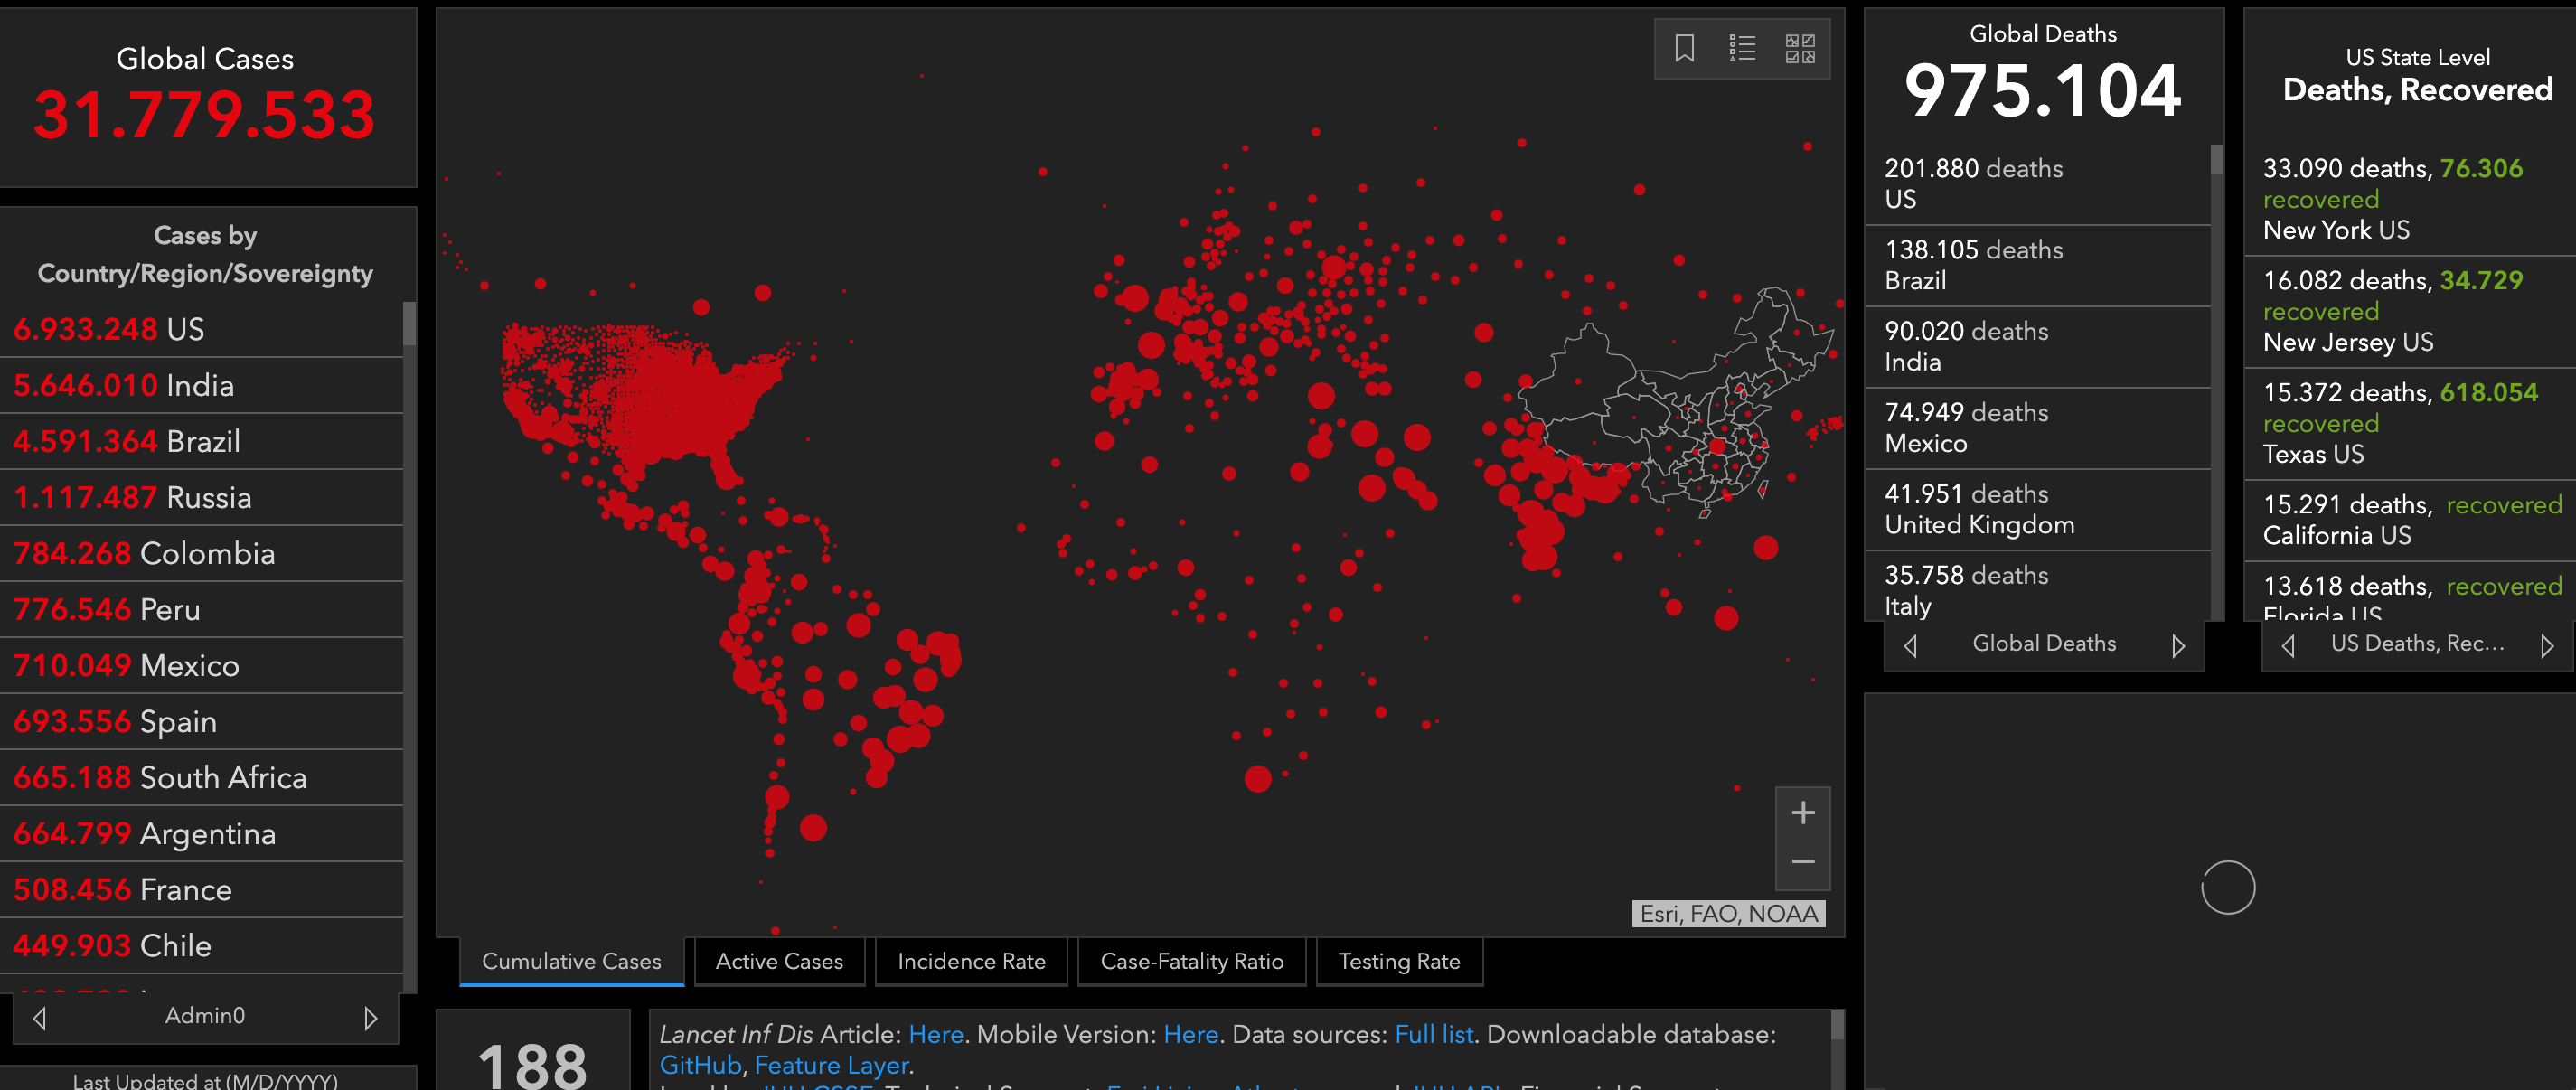This screenshot has width=2576, height=1090.
Task: Zoom in with the plus button
Action: pos(1802,812)
